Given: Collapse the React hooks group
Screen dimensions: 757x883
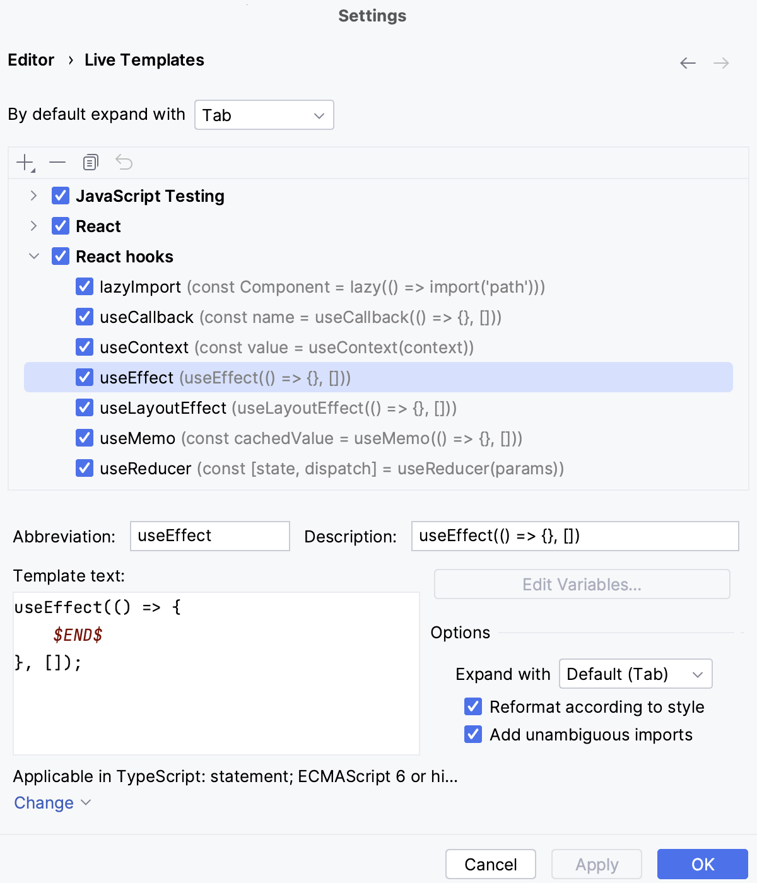Looking at the screenshot, I should click(x=33, y=256).
